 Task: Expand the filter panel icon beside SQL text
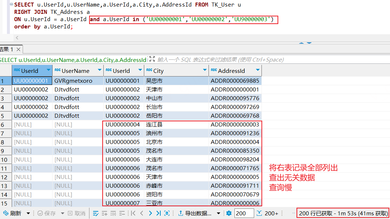click(152, 59)
